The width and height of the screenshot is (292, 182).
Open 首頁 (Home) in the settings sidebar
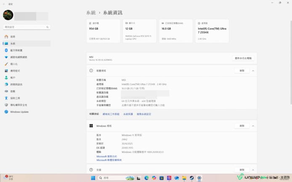click(x=13, y=37)
